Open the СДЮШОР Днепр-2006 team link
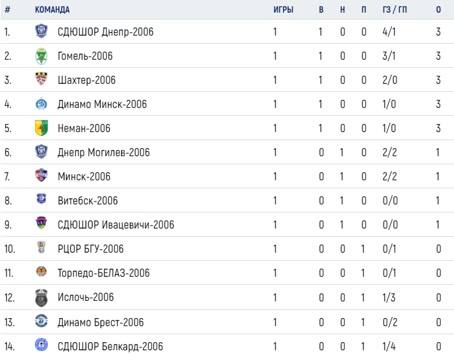 (105, 32)
